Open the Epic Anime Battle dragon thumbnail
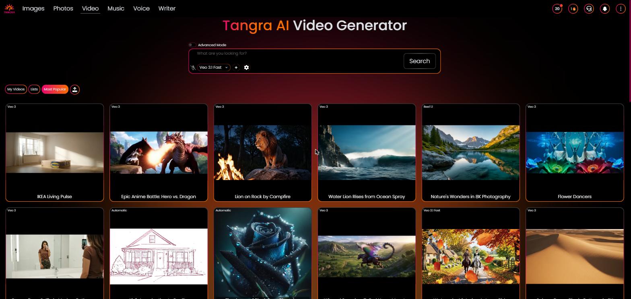631x299 pixels. pos(159,152)
